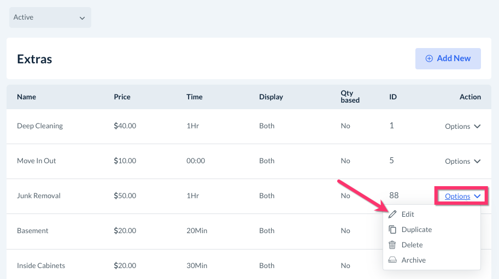
Task: Expand Options for Move In Out row
Action: [x=462, y=161]
